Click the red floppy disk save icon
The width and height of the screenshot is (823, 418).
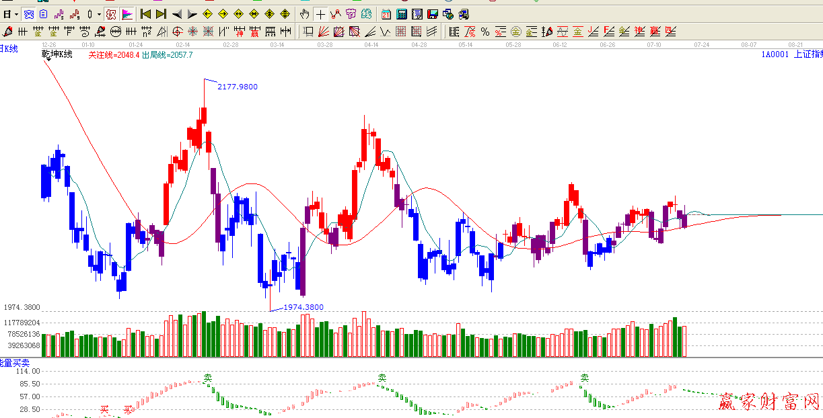(433, 14)
